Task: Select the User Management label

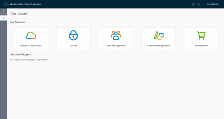Action: click(116, 46)
